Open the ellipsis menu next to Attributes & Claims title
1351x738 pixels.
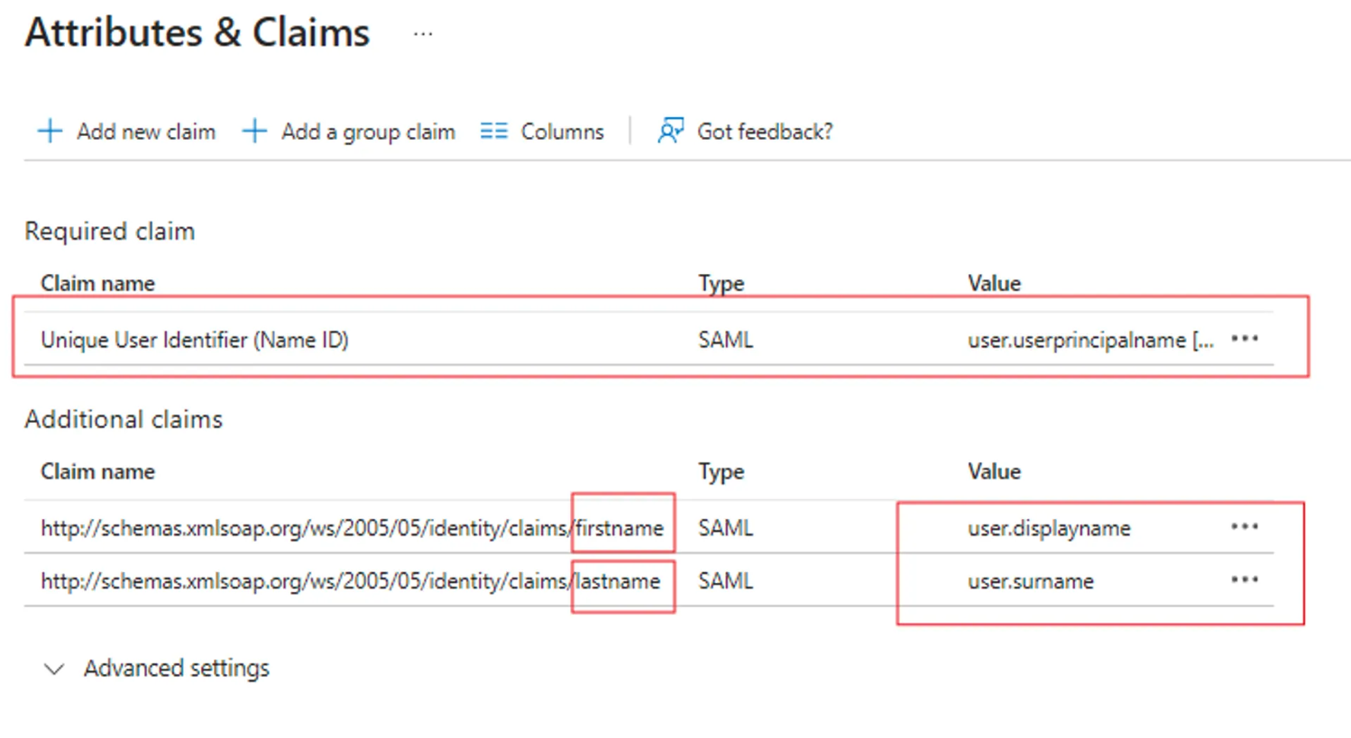422,34
